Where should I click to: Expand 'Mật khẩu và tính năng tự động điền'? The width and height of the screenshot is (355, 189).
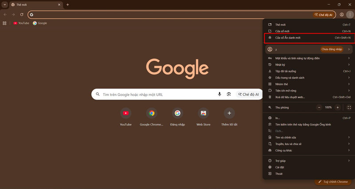309,58
